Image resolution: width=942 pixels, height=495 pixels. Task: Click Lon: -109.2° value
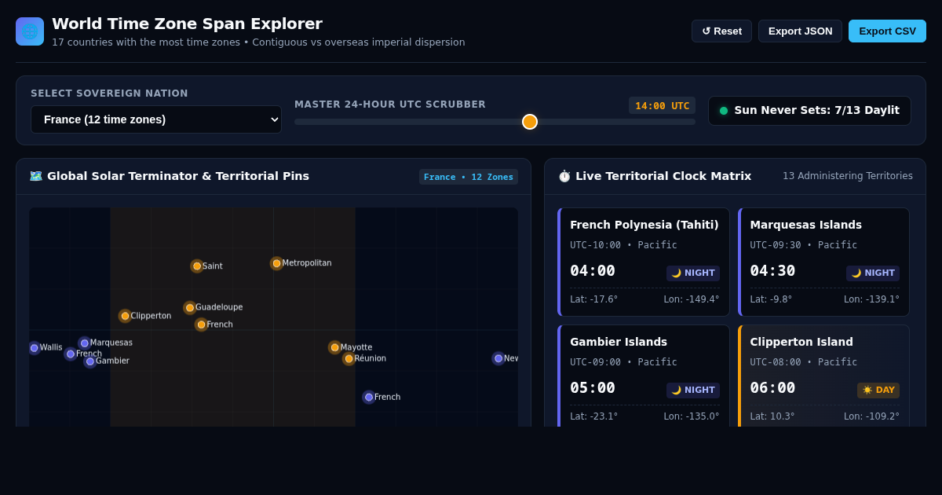pos(871,416)
